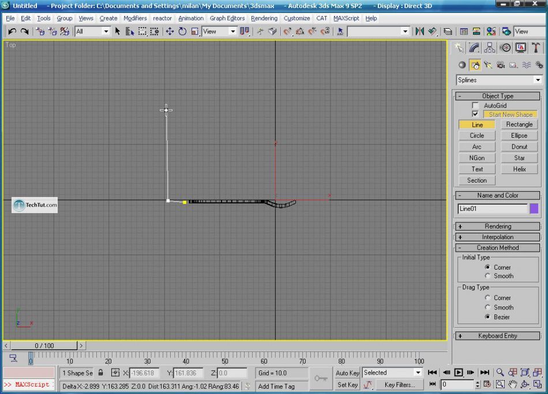
Task: Click the current frame number field
Action: pos(457,385)
